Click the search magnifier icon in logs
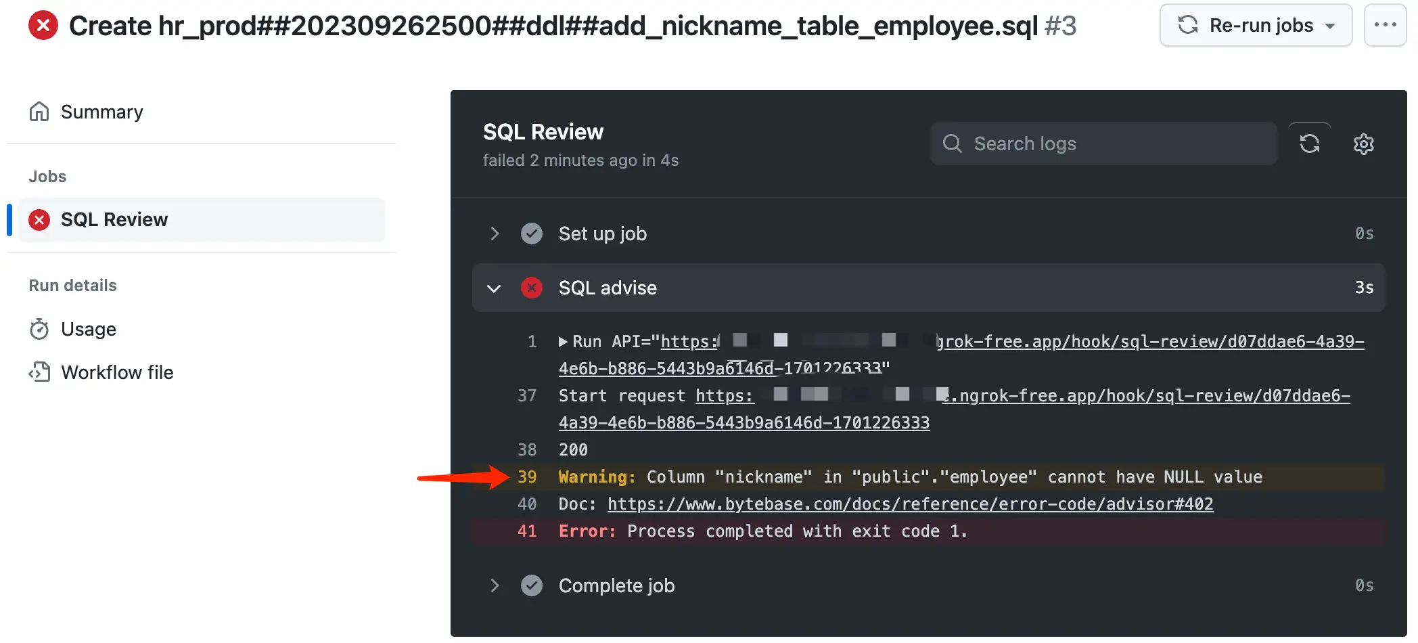 (x=953, y=143)
